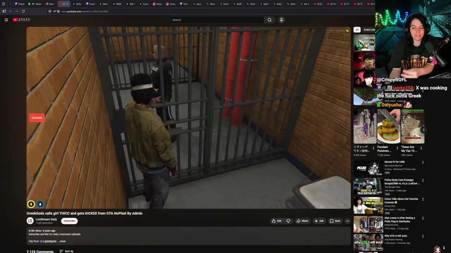Open the LiveStream Daily channel name link
This screenshot has height=253, width=451.
[46, 219]
